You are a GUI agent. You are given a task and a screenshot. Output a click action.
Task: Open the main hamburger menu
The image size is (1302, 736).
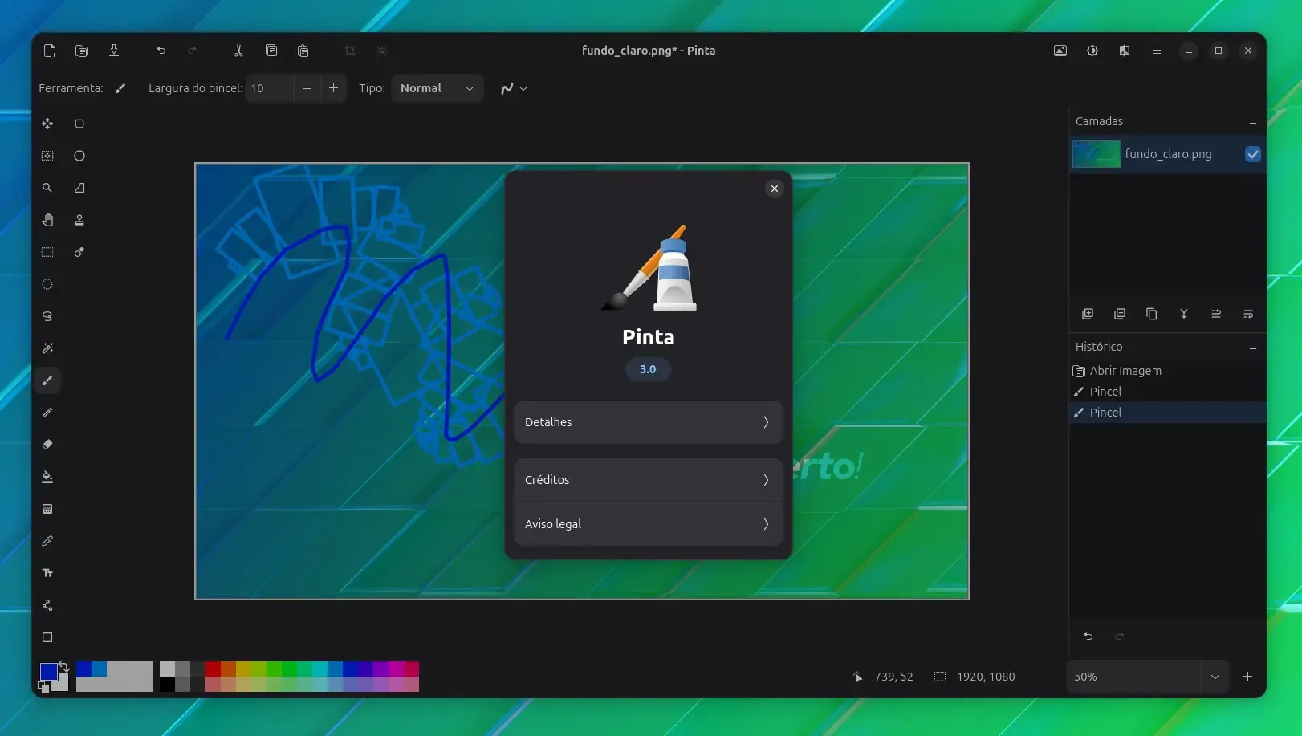point(1157,51)
